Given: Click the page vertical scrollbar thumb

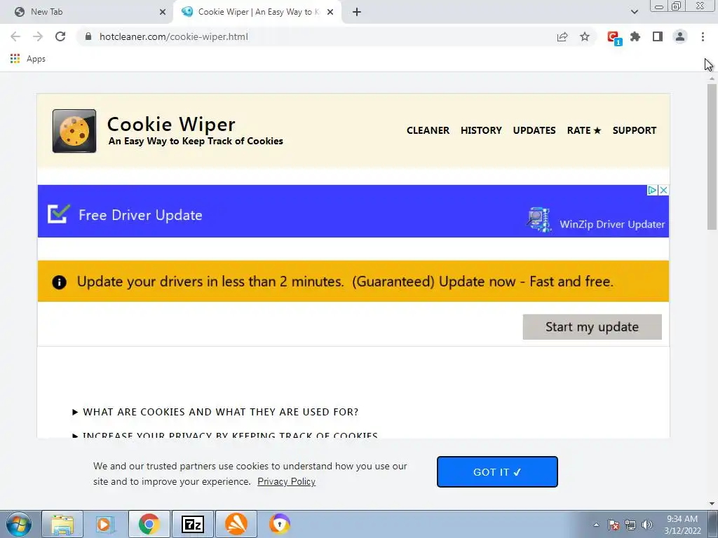Looking at the screenshot, I should click(x=712, y=156).
